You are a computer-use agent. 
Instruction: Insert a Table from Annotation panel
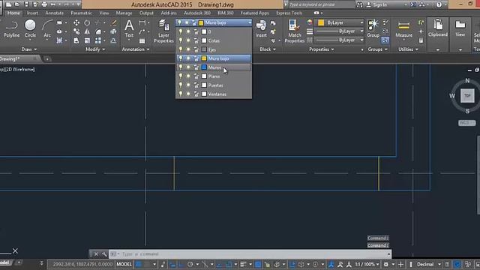(x=142, y=40)
